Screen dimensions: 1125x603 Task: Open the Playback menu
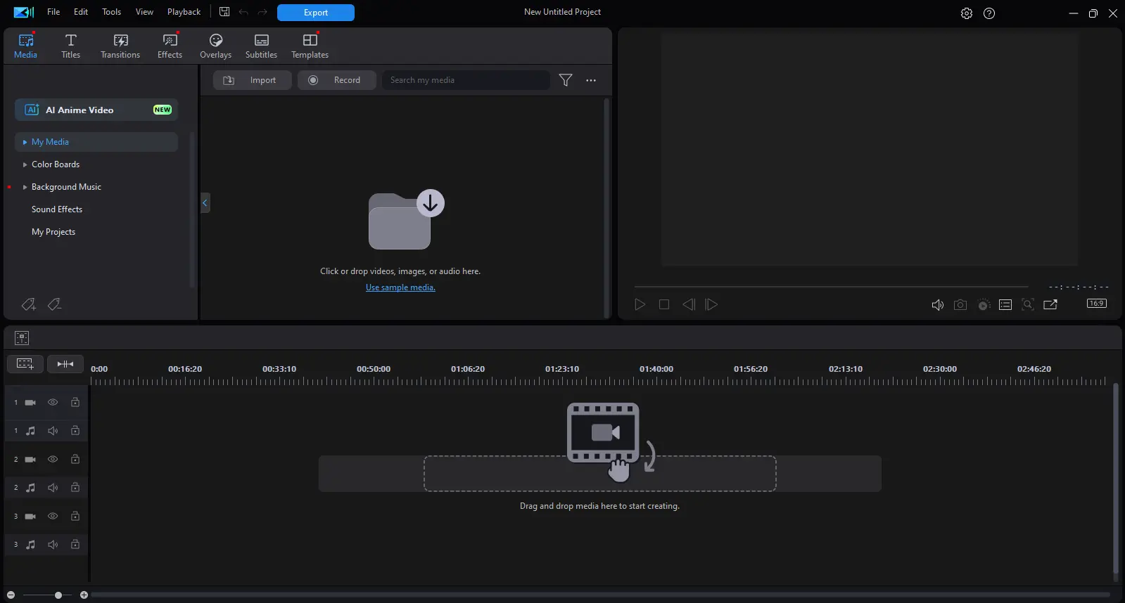tap(184, 12)
